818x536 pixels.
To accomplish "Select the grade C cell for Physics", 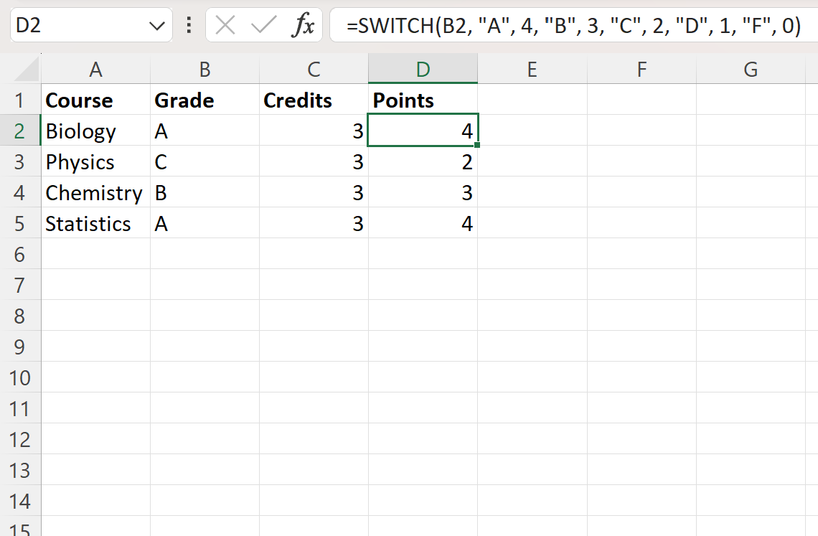I will (204, 161).
